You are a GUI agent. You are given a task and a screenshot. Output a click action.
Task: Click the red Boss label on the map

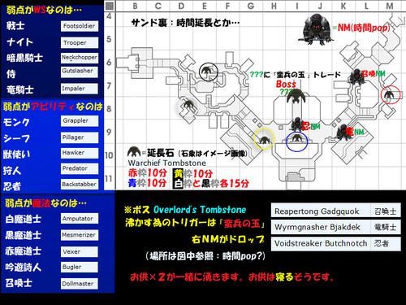(286, 84)
